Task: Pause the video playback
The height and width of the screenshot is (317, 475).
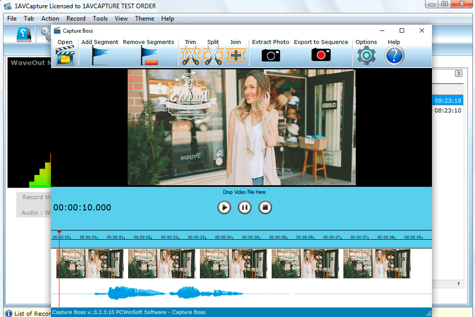Action: 244,208
